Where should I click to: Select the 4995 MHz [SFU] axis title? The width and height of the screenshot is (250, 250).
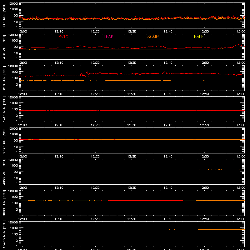pos(4,172)
